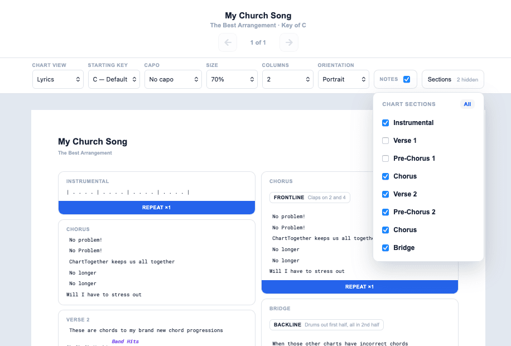Click the "VERSE 2" section heading
Screen dimensions: 511x346
[78, 320]
